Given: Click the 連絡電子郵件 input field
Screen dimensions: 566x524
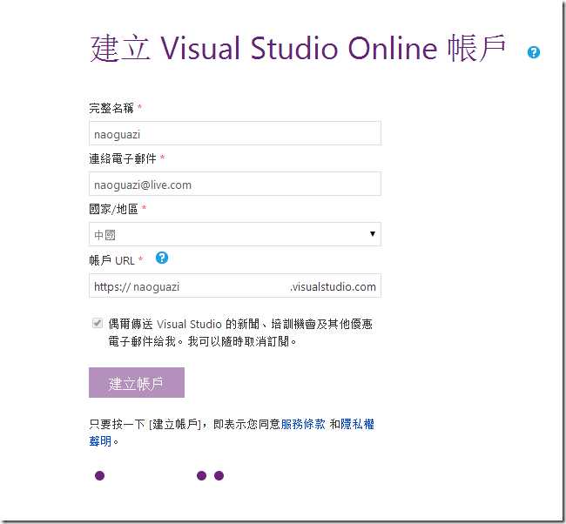Looking at the screenshot, I should (235, 184).
